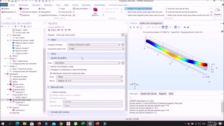
Task: Click zoom in icon in graphics toolbar
Action: (x=131, y=27)
